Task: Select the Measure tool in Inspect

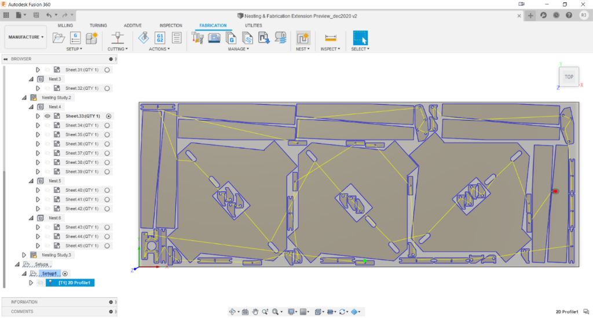Action: coord(331,38)
